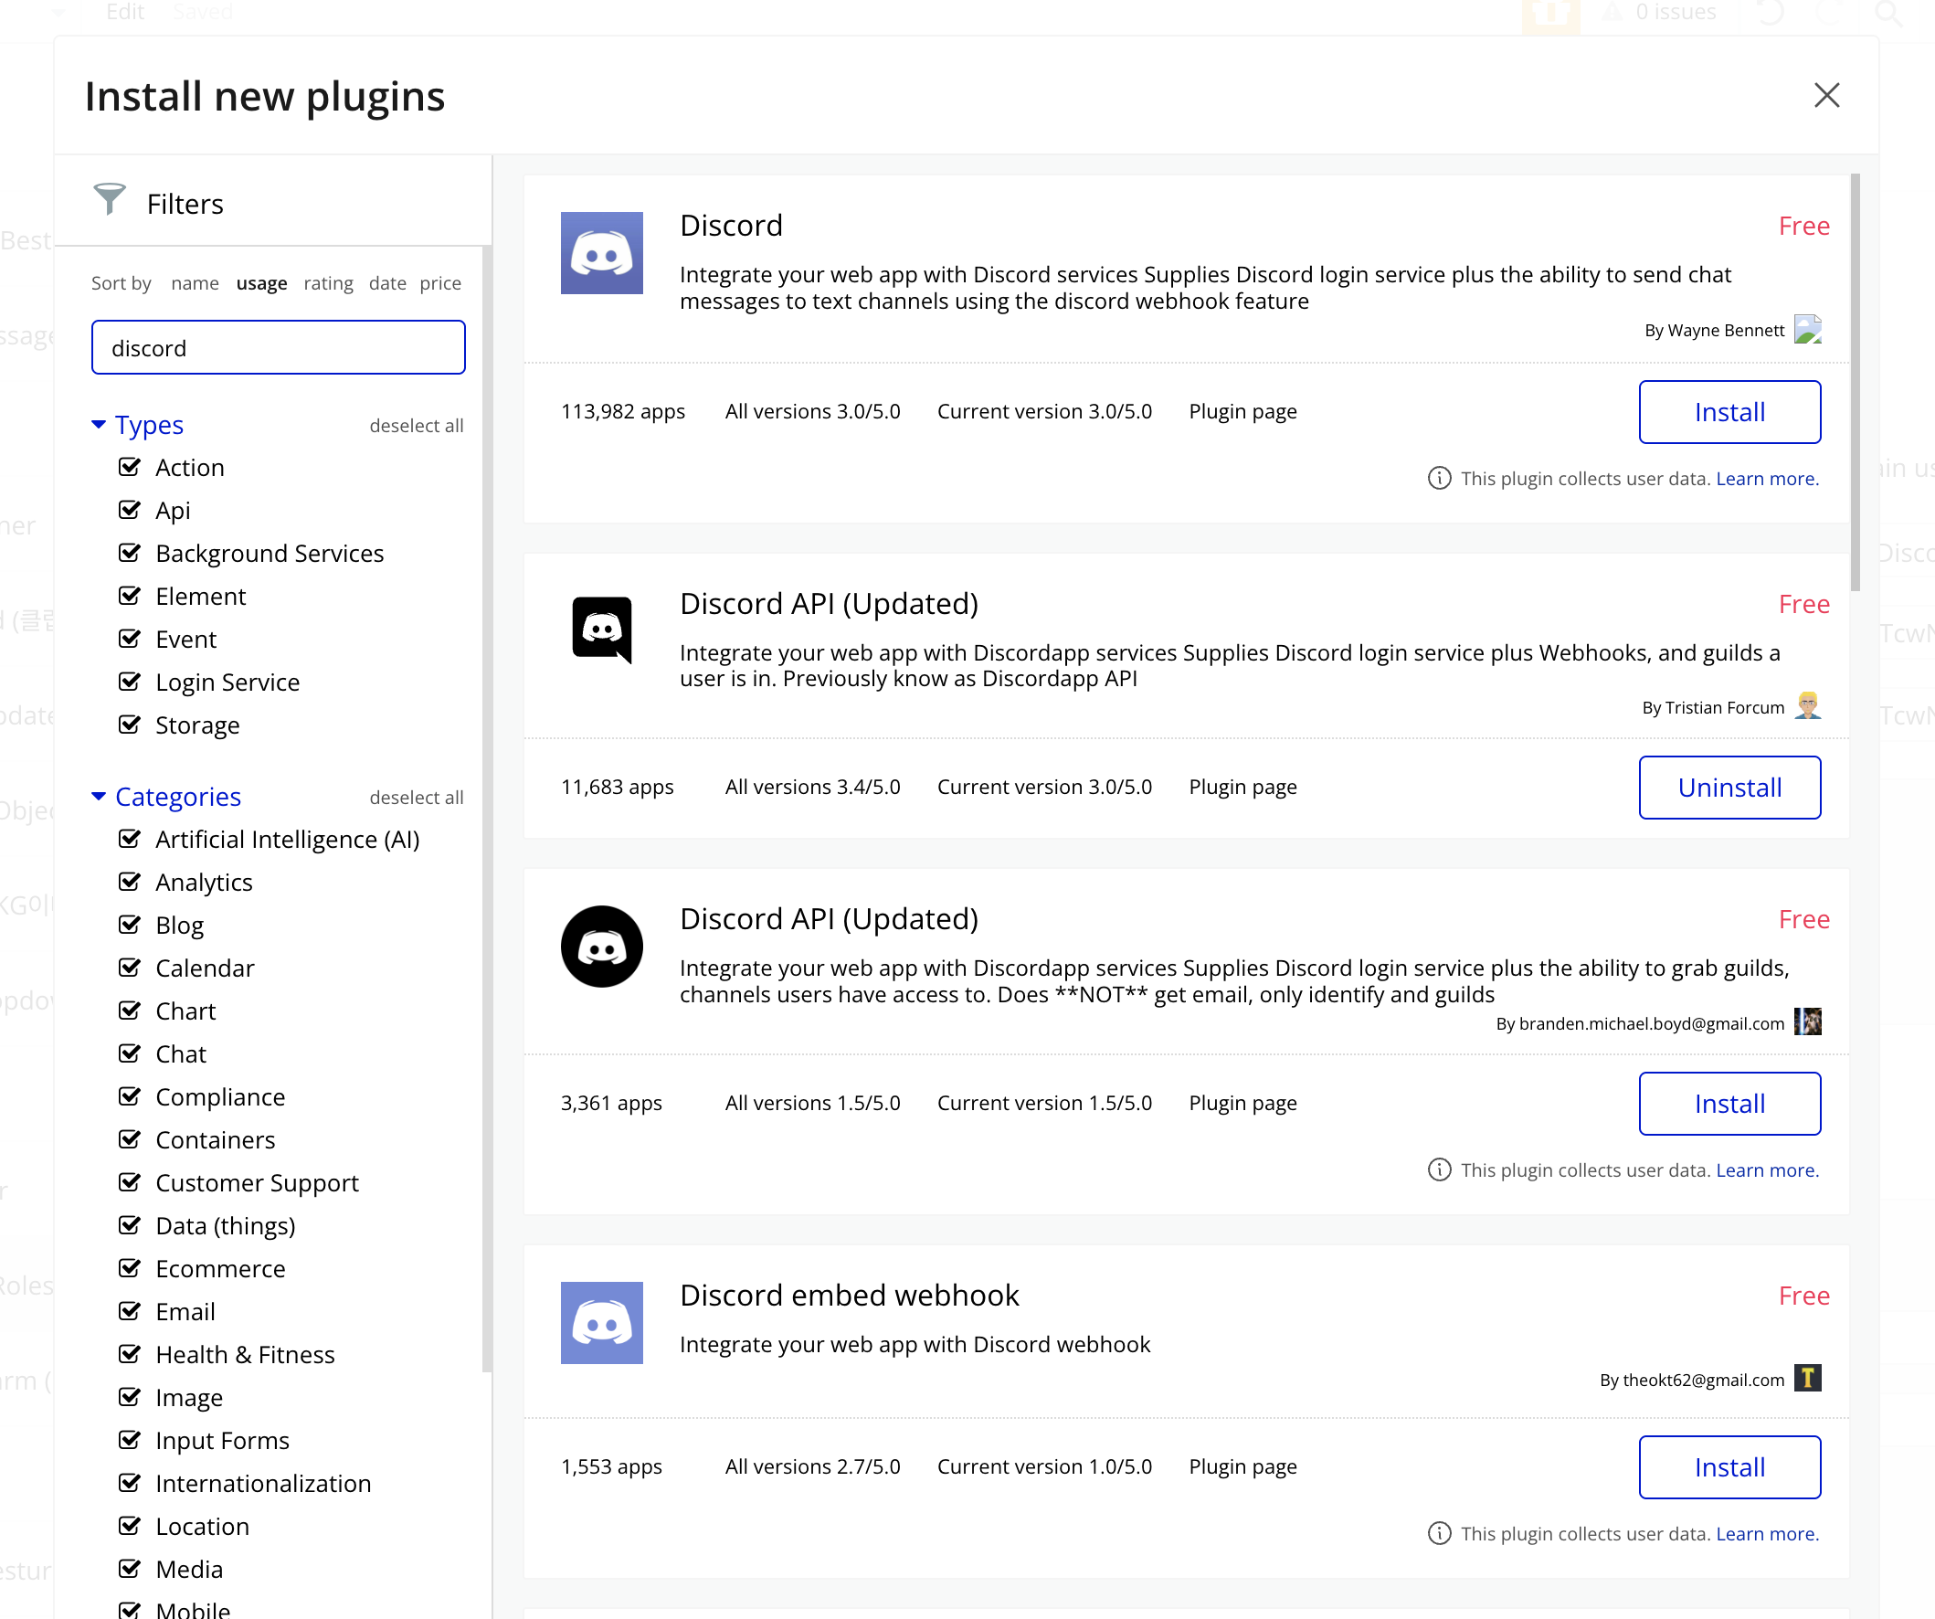
Task: Click the plugin list scrollbar thumb
Action: point(1854,383)
